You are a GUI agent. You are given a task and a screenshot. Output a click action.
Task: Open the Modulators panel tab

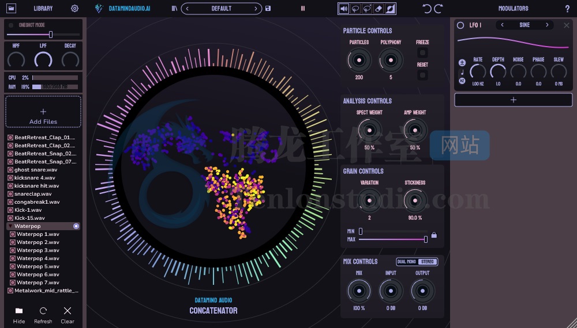(x=513, y=9)
